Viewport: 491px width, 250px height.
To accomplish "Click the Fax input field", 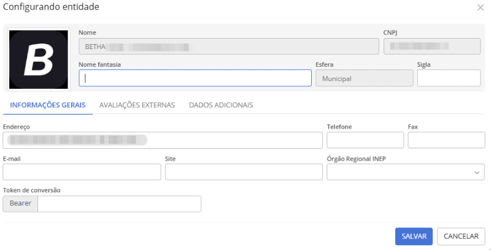I will [x=446, y=140].
